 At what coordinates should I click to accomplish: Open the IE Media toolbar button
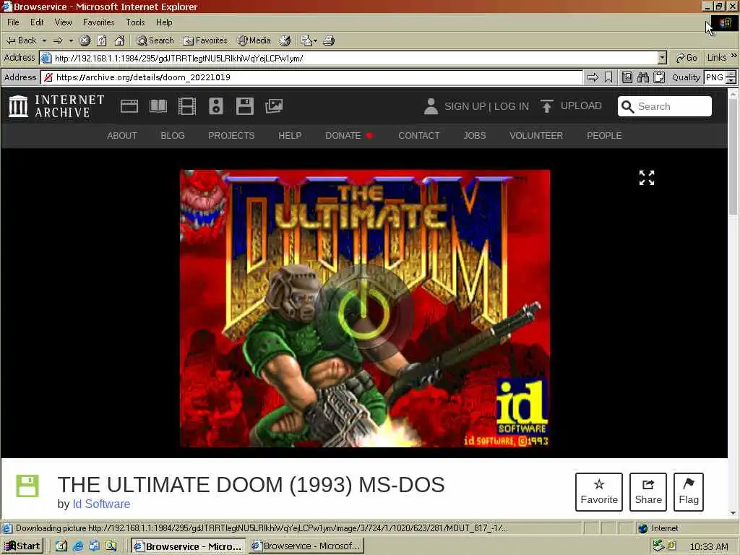pyautogui.click(x=254, y=40)
